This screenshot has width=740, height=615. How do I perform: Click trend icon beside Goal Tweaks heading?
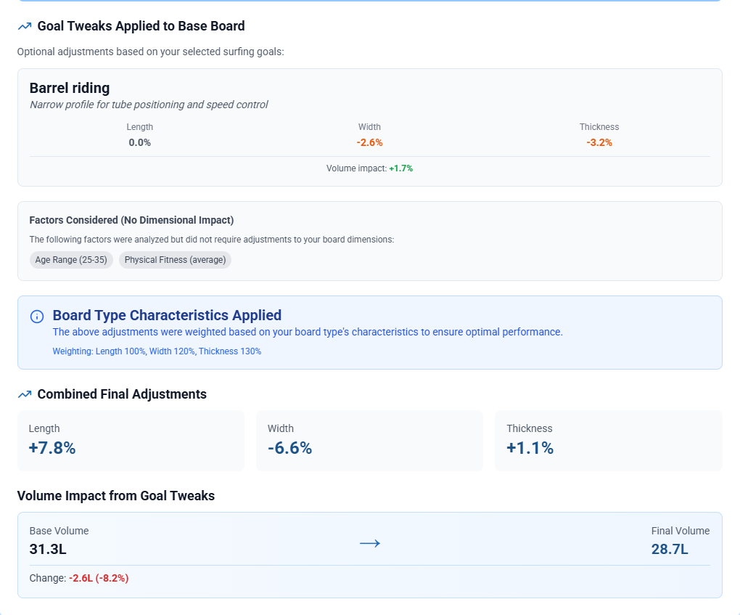(25, 26)
